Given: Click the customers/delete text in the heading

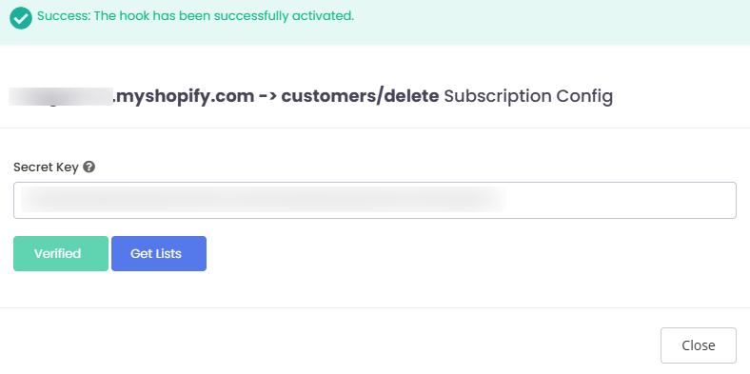Looking at the screenshot, I should click(x=360, y=96).
